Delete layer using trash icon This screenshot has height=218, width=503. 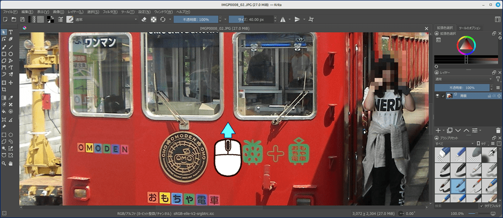[x=498, y=130]
